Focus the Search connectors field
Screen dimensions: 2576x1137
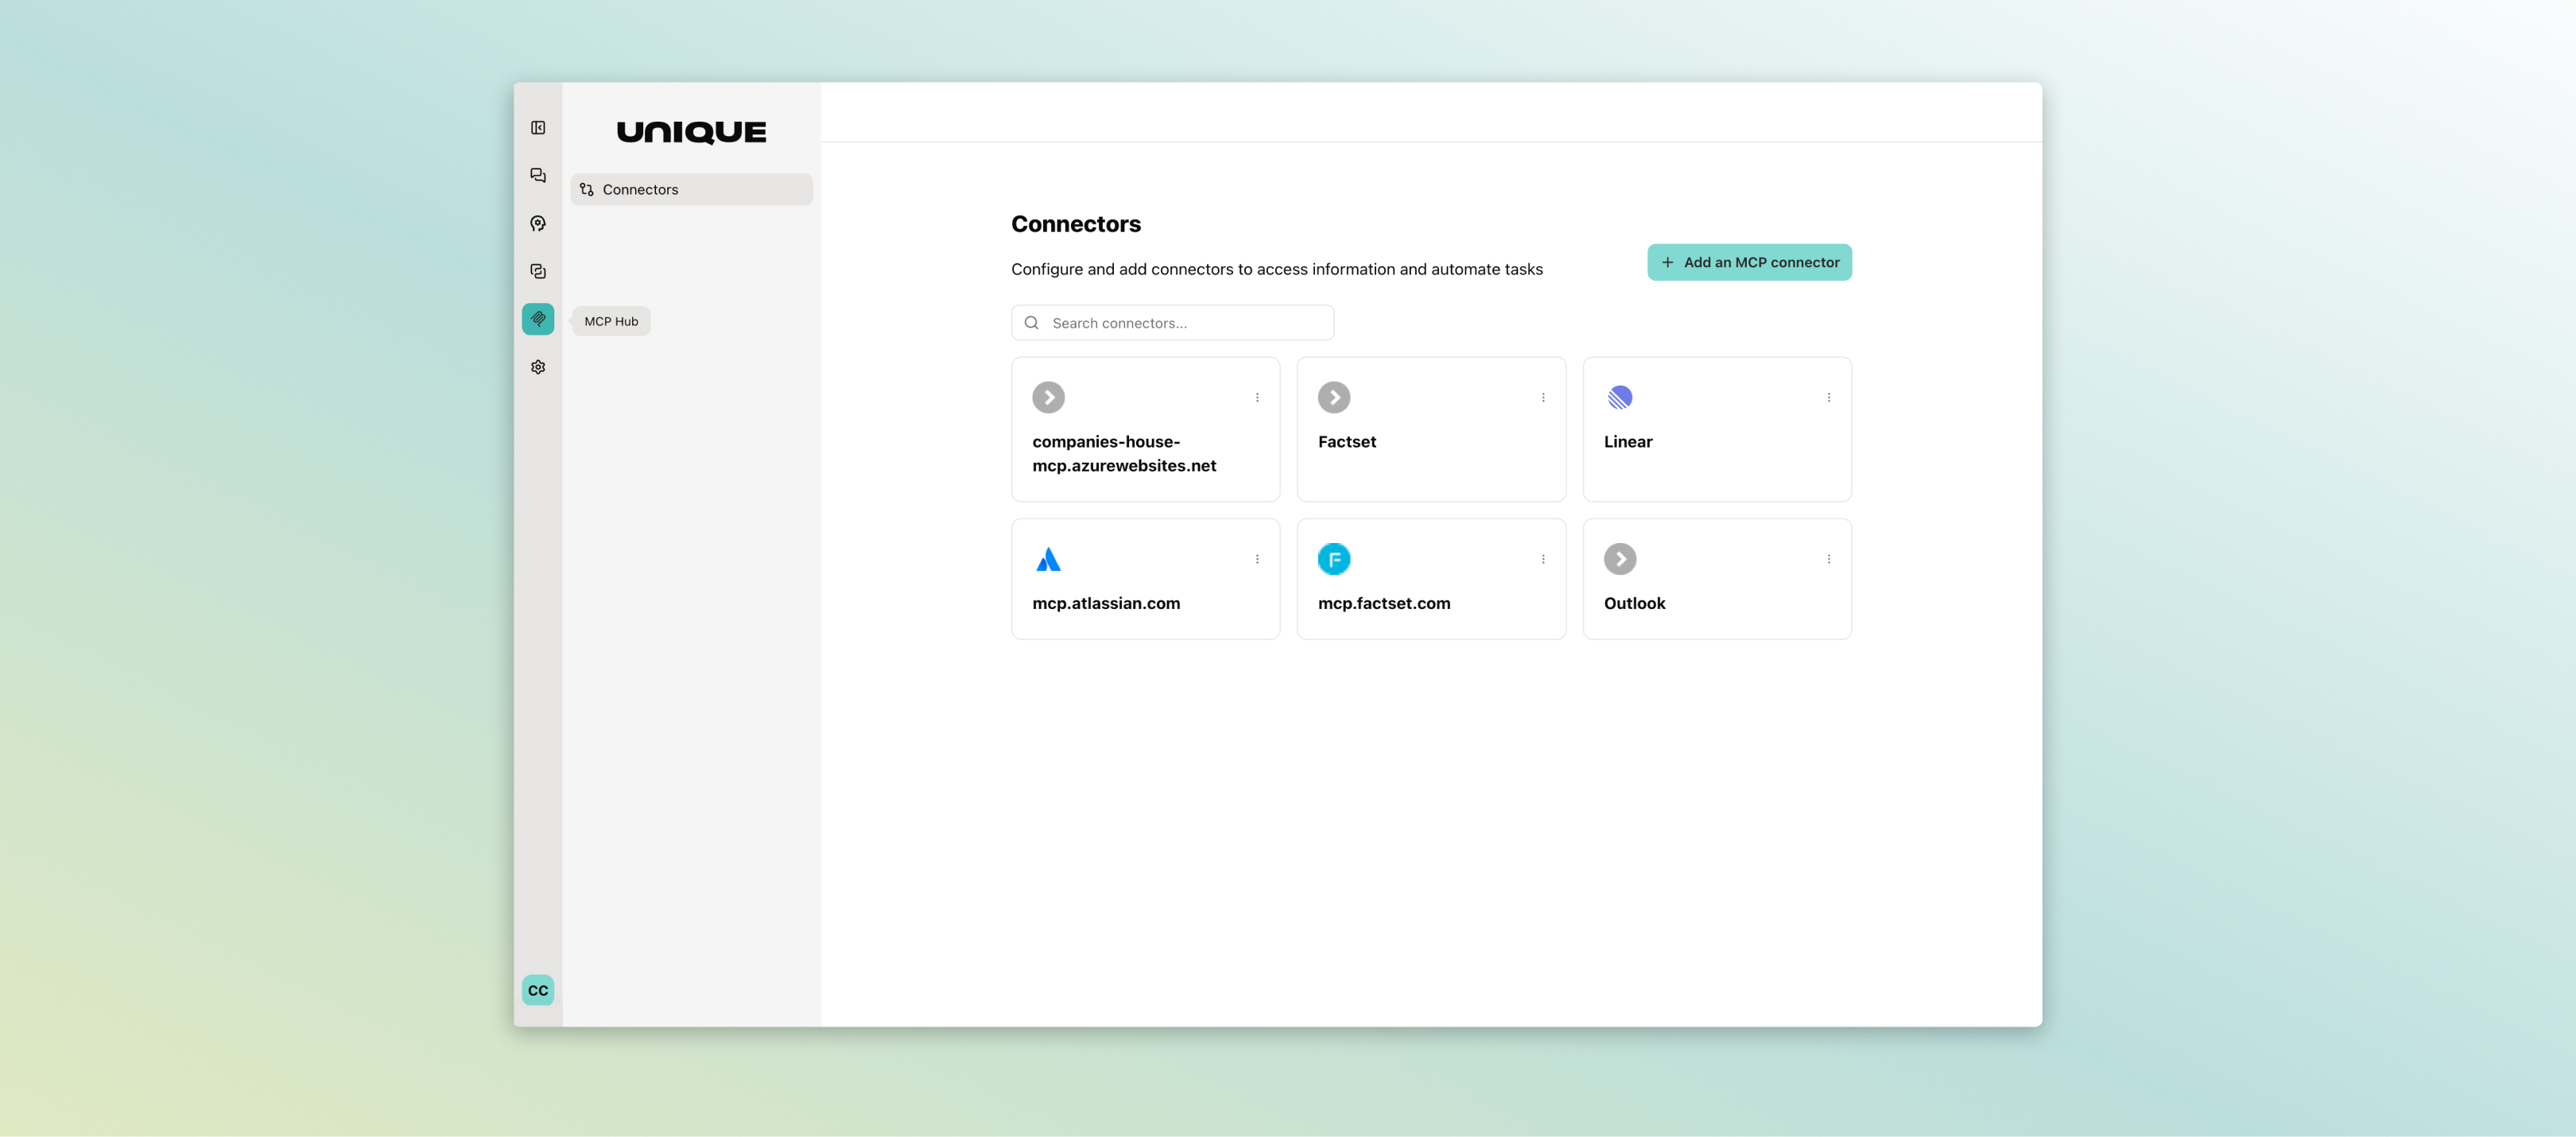[1172, 323]
